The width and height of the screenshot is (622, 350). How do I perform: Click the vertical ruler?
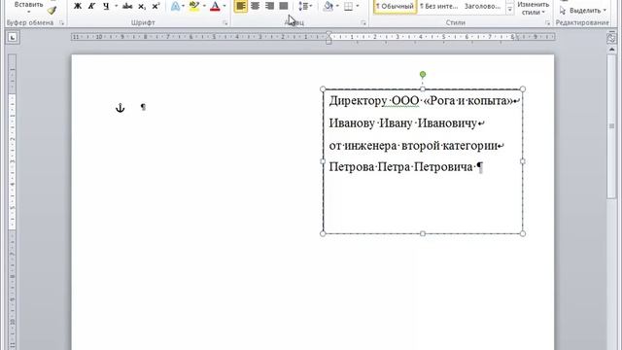12,201
